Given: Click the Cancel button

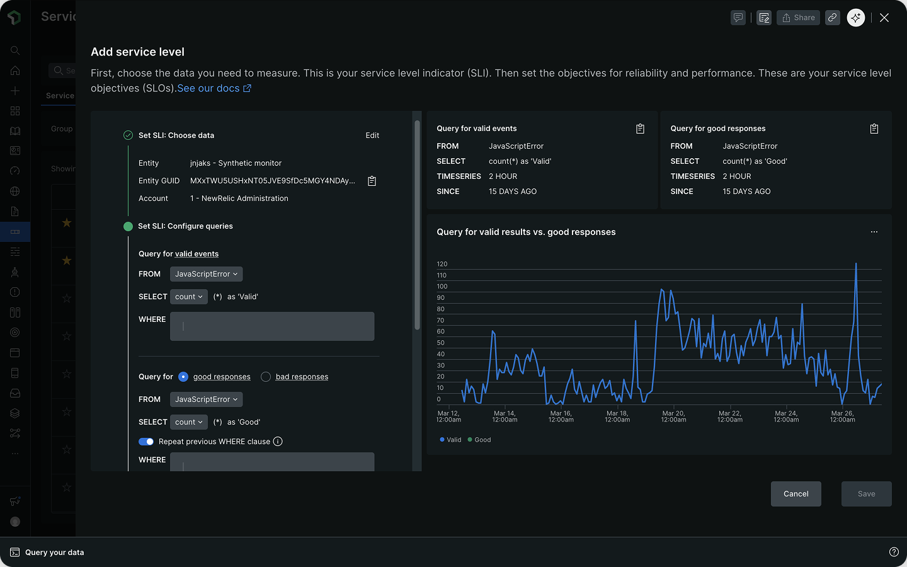Looking at the screenshot, I should (x=796, y=494).
